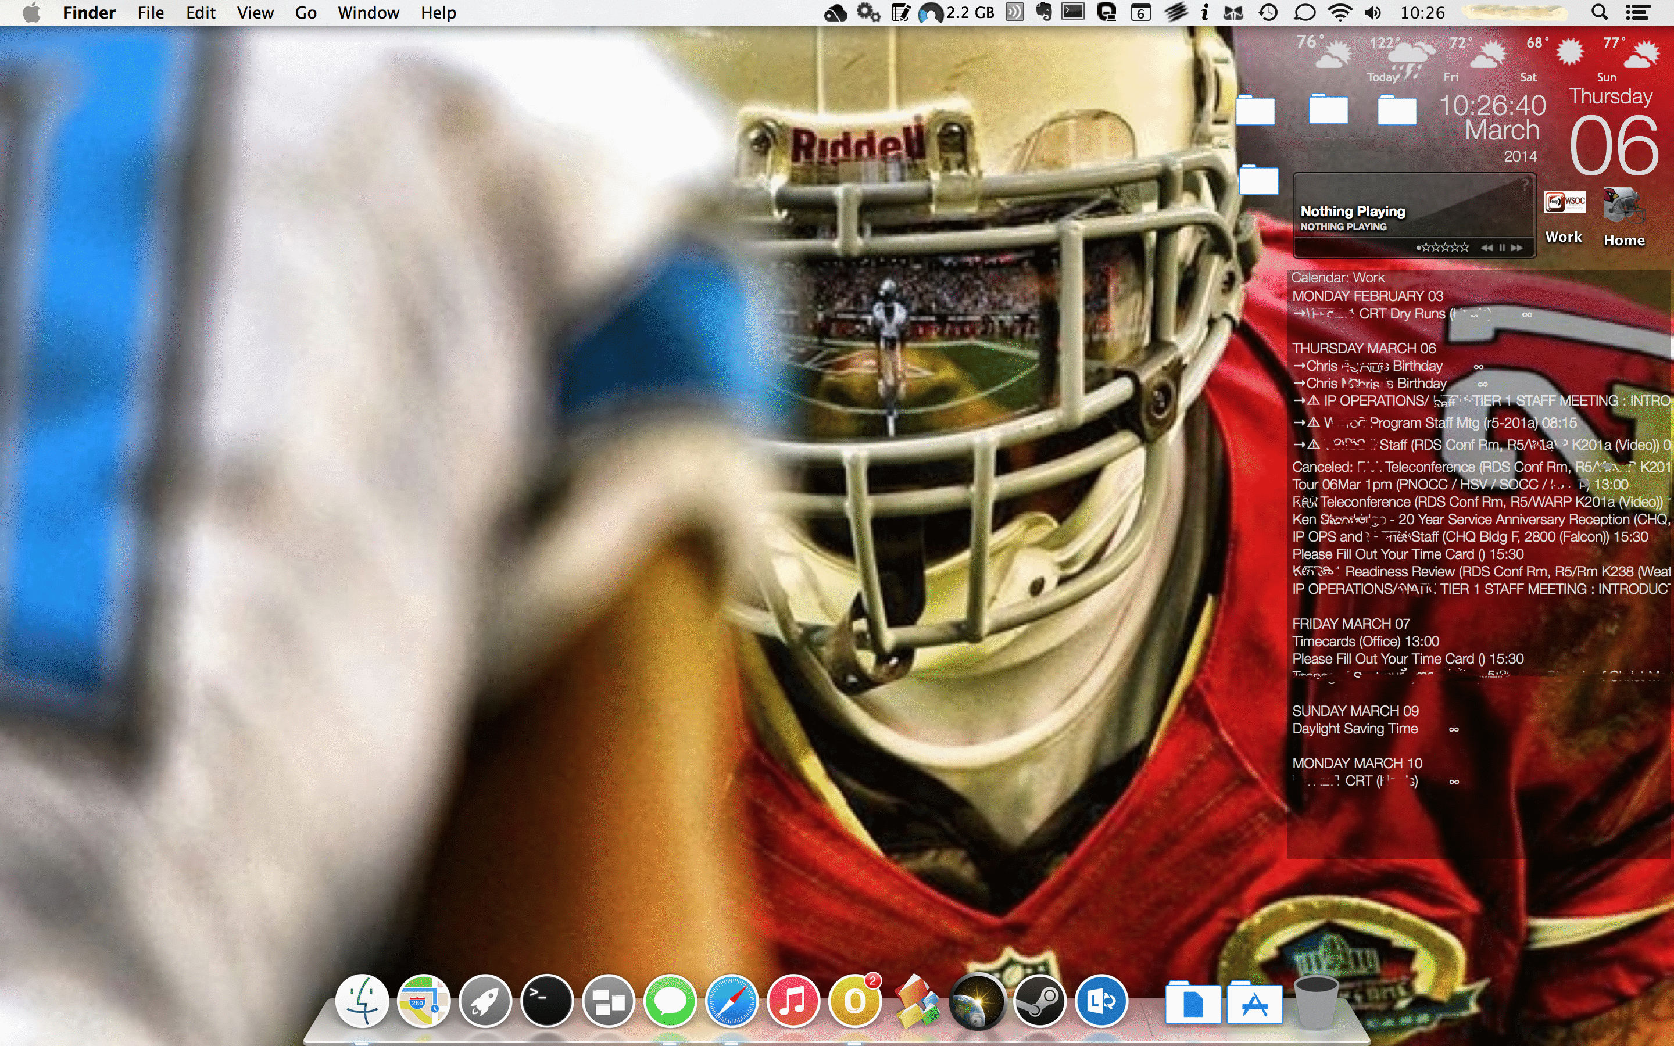Click the terminal prompt icon in menu bar
1674x1046 pixels.
pyautogui.click(x=1074, y=12)
